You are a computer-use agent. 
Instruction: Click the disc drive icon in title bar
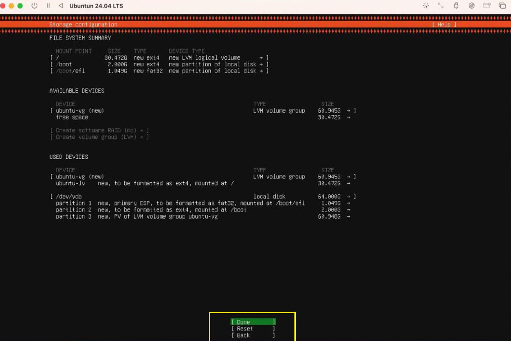click(472, 6)
